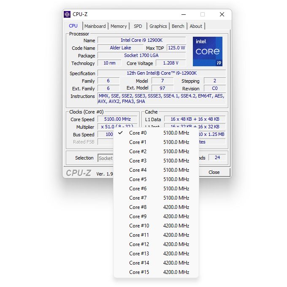Viewport: 287px width, 287px height.
Task: Choose Core #1 in the core list
Action: point(156,142)
